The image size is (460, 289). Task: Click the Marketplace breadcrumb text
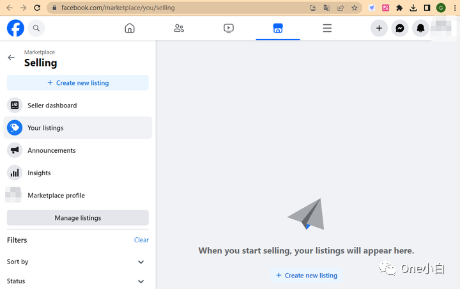[40, 52]
